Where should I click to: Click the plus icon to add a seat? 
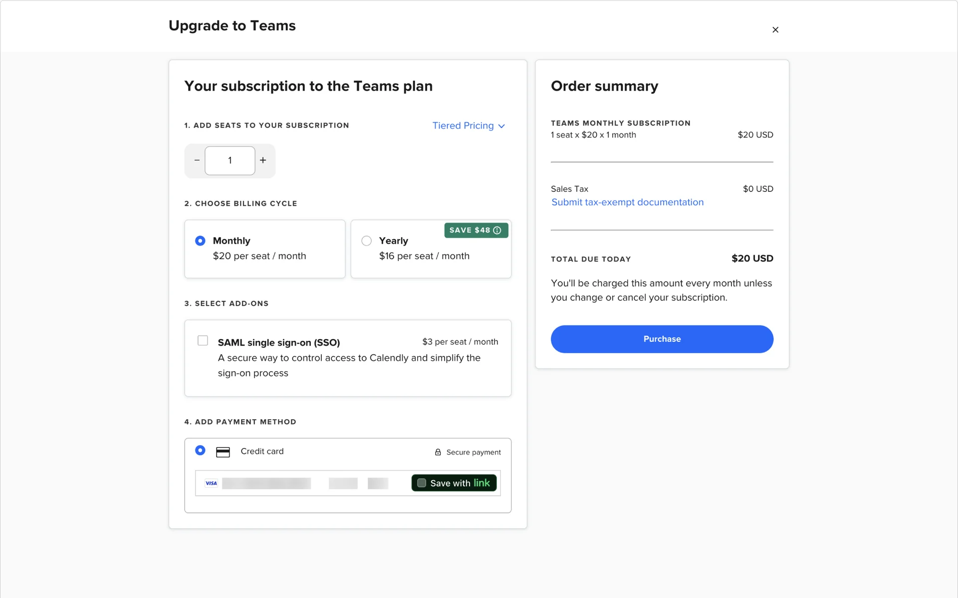(263, 160)
